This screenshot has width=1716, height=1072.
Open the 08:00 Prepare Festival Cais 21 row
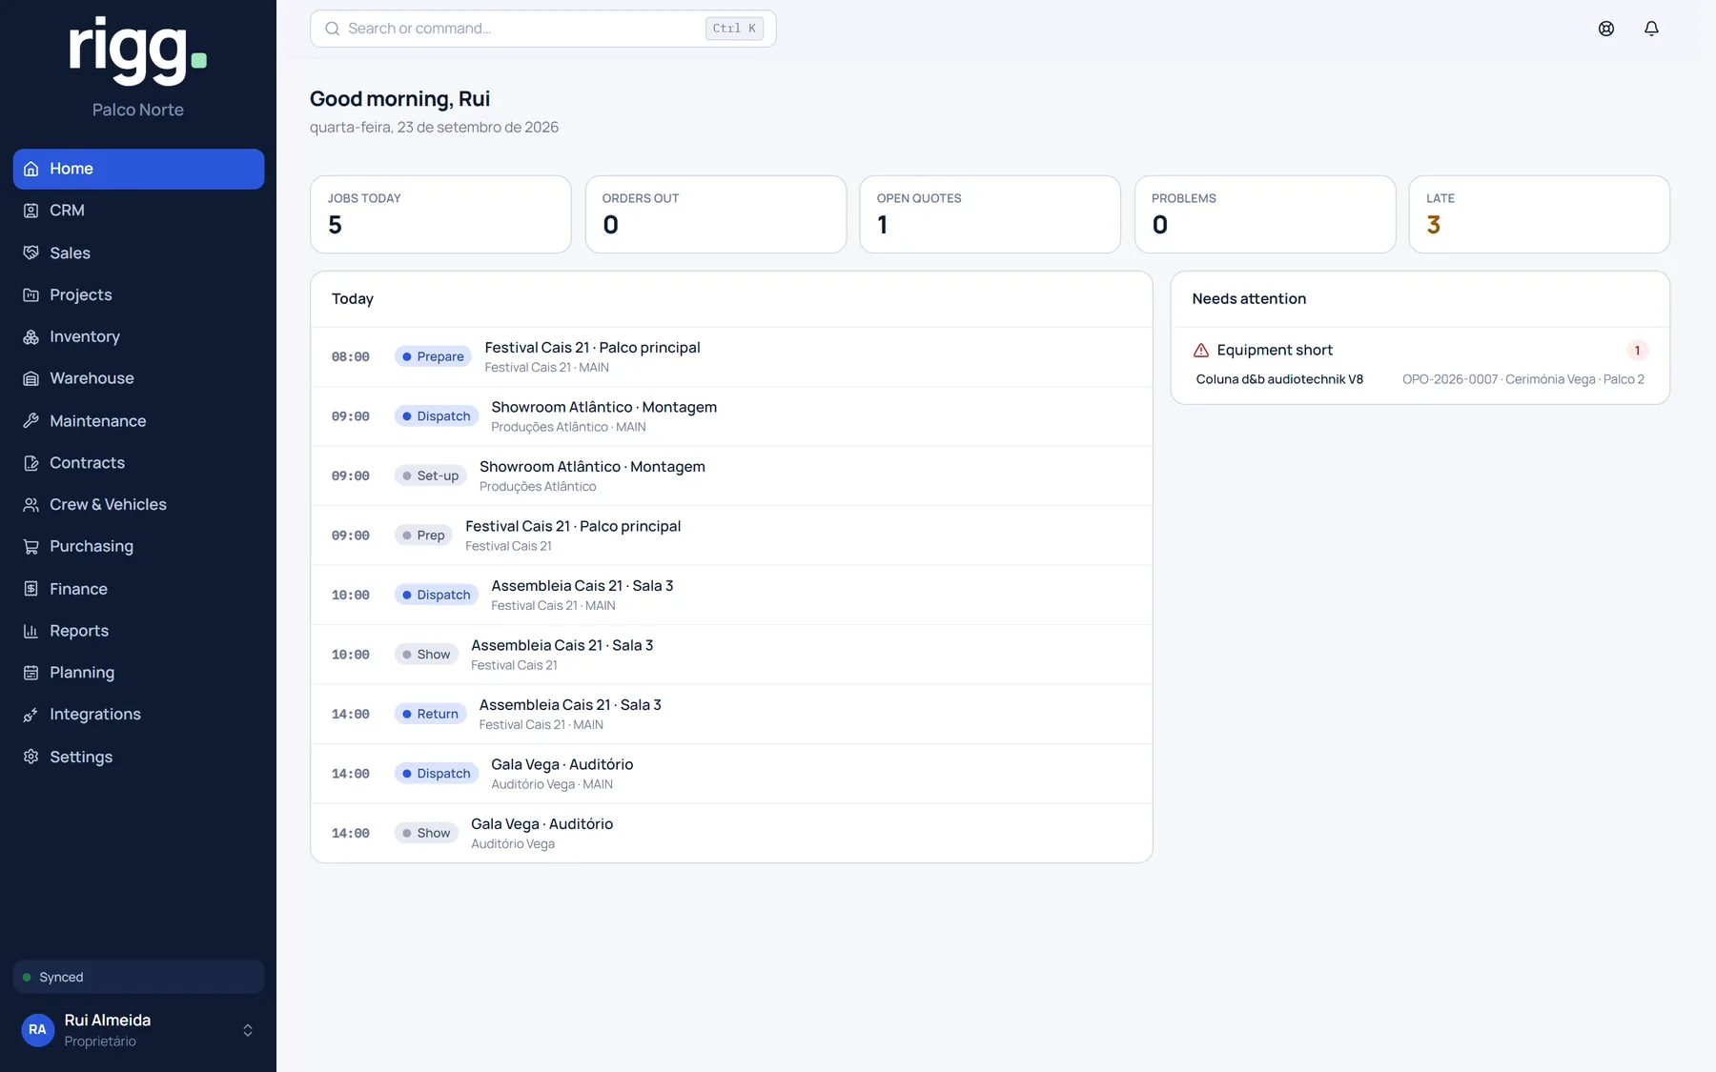[x=731, y=356]
